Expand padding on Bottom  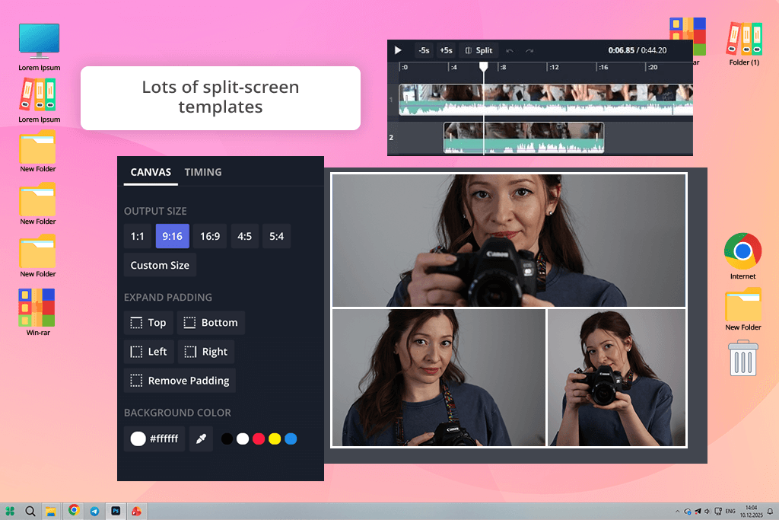211,323
